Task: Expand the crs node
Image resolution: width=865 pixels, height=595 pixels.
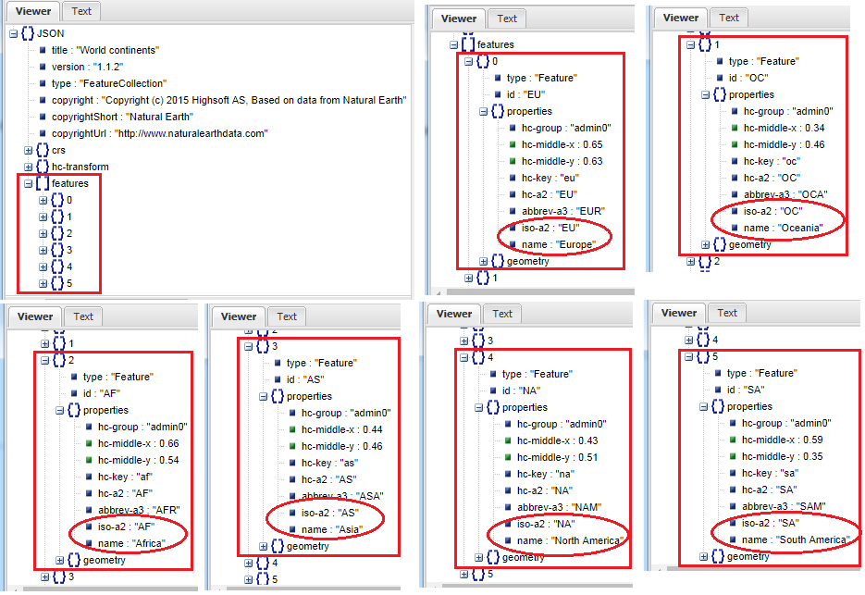Action: pos(29,150)
